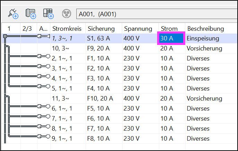Click the Einspeisung connector icon in first row
Image resolution: width=238 pixels, height=151 pixels.
pos(44,36)
